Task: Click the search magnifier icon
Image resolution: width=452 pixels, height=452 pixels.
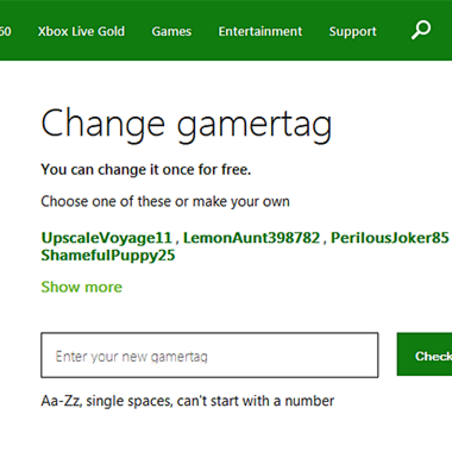Action: (421, 31)
